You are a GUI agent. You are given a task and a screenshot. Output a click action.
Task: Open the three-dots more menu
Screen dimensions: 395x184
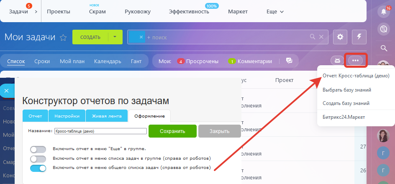pyautogui.click(x=355, y=61)
